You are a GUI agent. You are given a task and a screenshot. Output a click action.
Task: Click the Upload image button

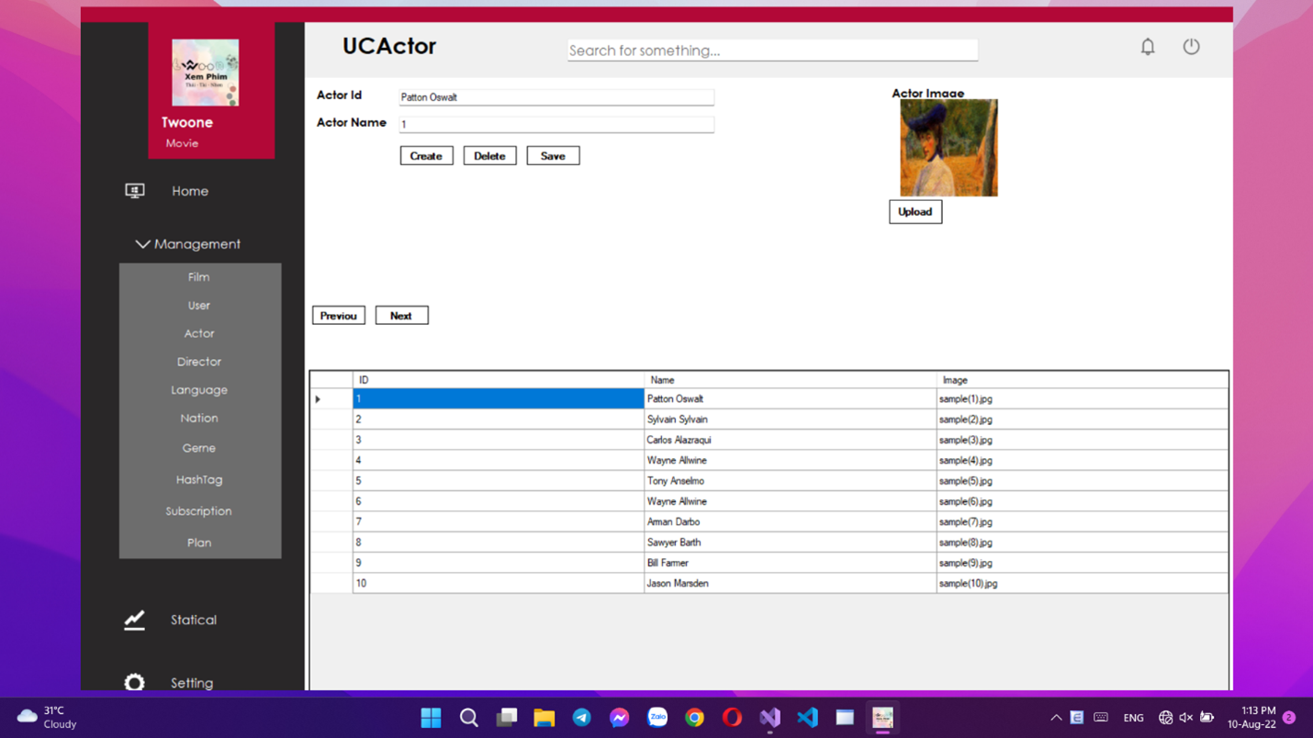pyautogui.click(x=915, y=212)
